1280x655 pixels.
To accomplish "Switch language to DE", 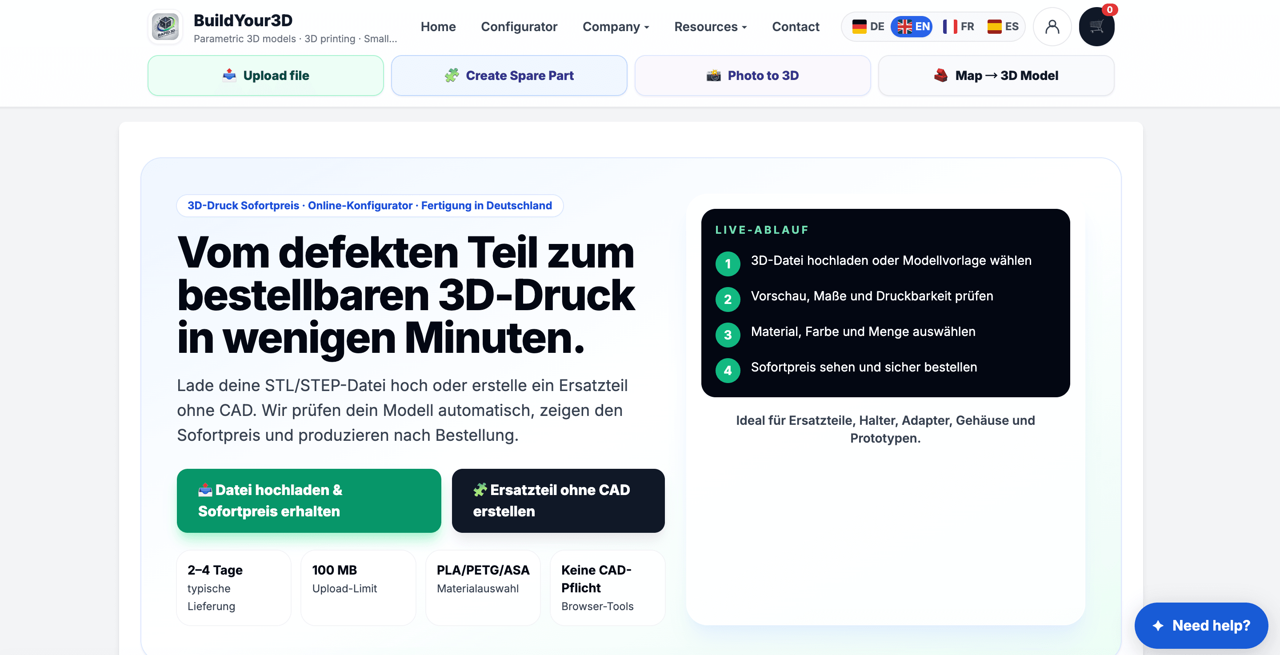I will coord(868,26).
